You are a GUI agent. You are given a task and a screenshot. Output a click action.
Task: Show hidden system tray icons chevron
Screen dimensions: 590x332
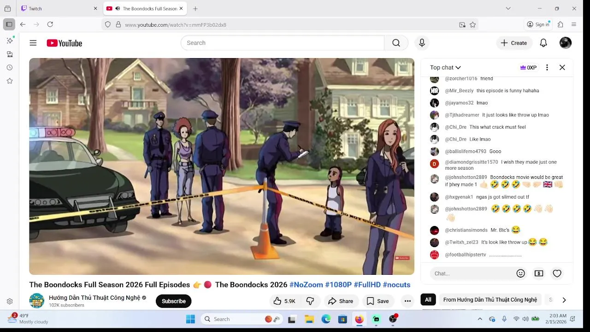point(480,319)
